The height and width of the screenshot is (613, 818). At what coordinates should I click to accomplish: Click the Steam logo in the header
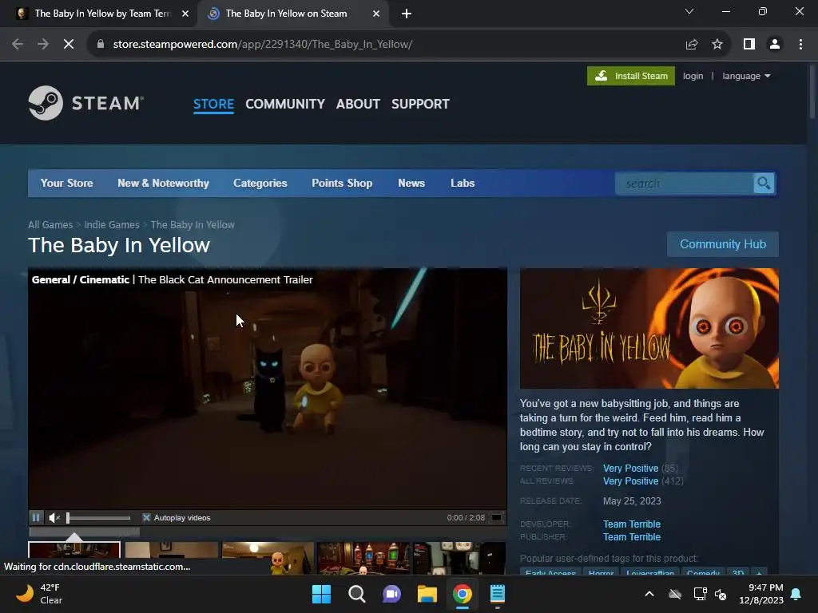[x=86, y=103]
